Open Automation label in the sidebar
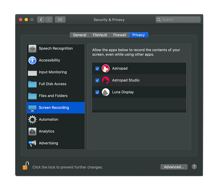Screen dimensions: 217x193 (49, 119)
